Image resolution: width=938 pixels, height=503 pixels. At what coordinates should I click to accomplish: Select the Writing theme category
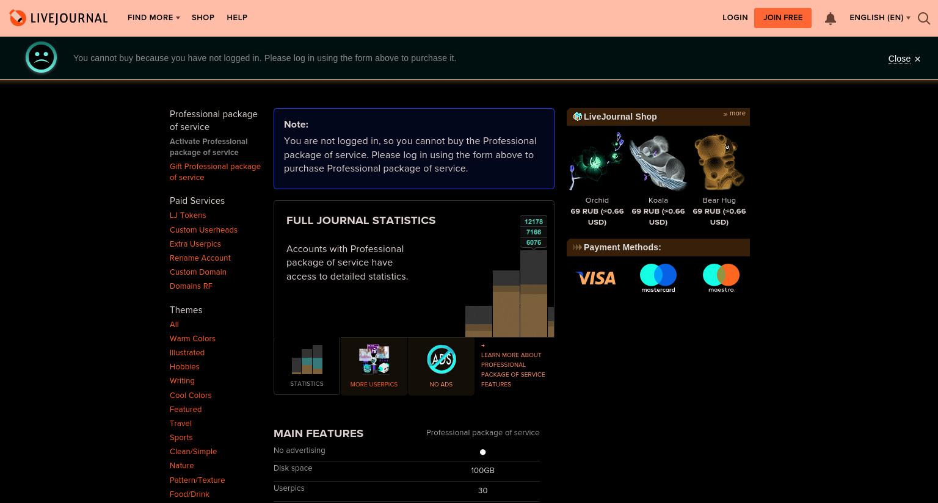[182, 381]
